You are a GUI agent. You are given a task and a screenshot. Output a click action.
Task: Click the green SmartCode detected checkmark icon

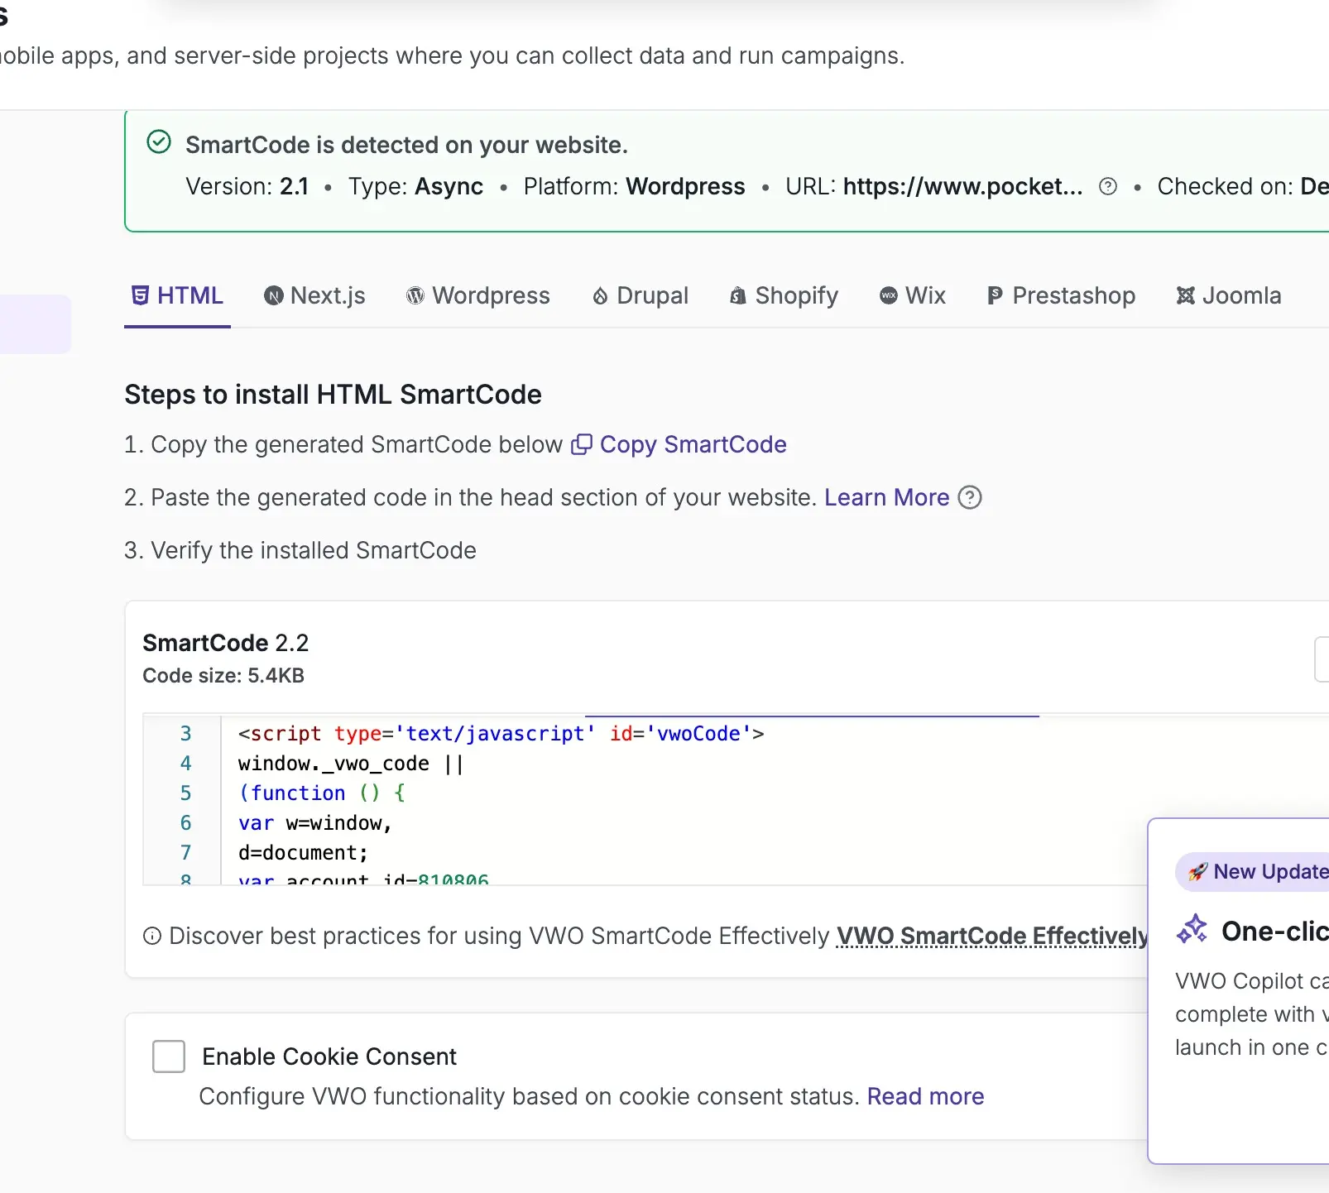[x=159, y=142]
